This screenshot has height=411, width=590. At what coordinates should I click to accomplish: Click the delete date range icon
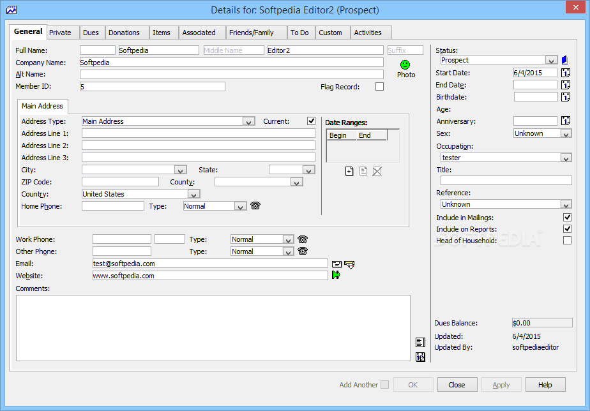click(x=377, y=171)
